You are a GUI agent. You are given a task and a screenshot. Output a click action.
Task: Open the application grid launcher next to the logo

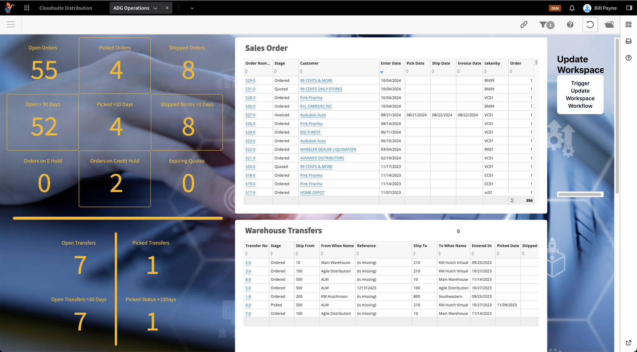coord(26,8)
